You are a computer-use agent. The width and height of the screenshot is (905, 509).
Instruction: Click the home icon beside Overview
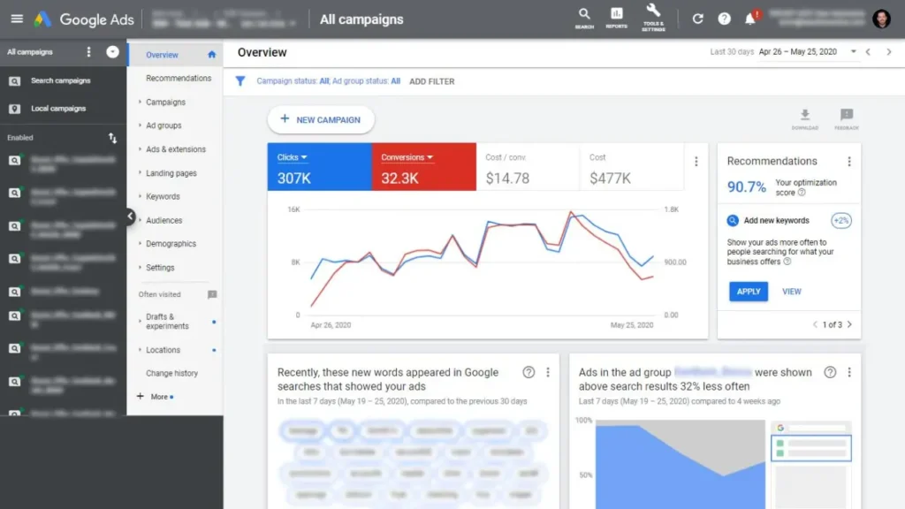point(212,55)
